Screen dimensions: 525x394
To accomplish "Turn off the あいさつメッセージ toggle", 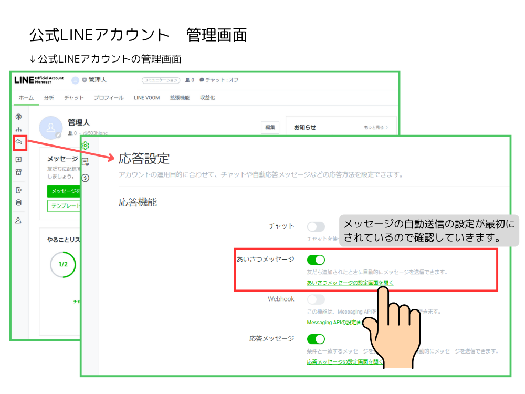I will pos(316,260).
